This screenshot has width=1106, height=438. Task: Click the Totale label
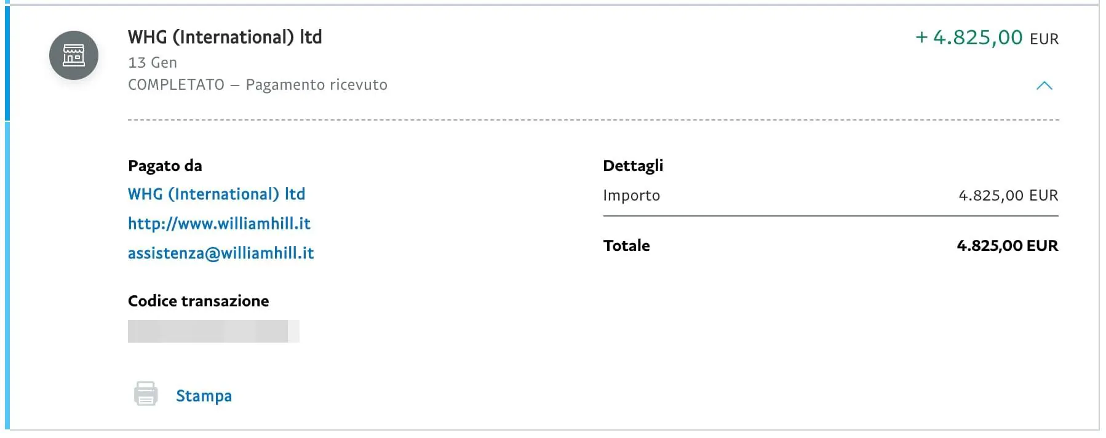(626, 245)
